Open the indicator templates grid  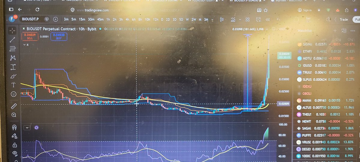(247, 20)
